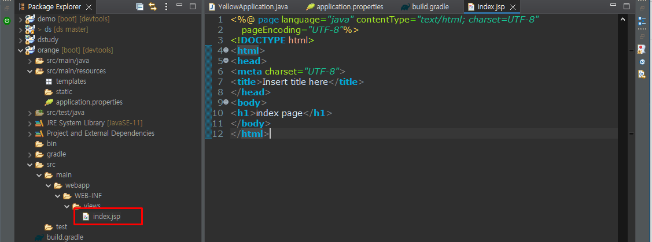
Task: Expand the ds [ds master] project
Action: (x=21, y=29)
